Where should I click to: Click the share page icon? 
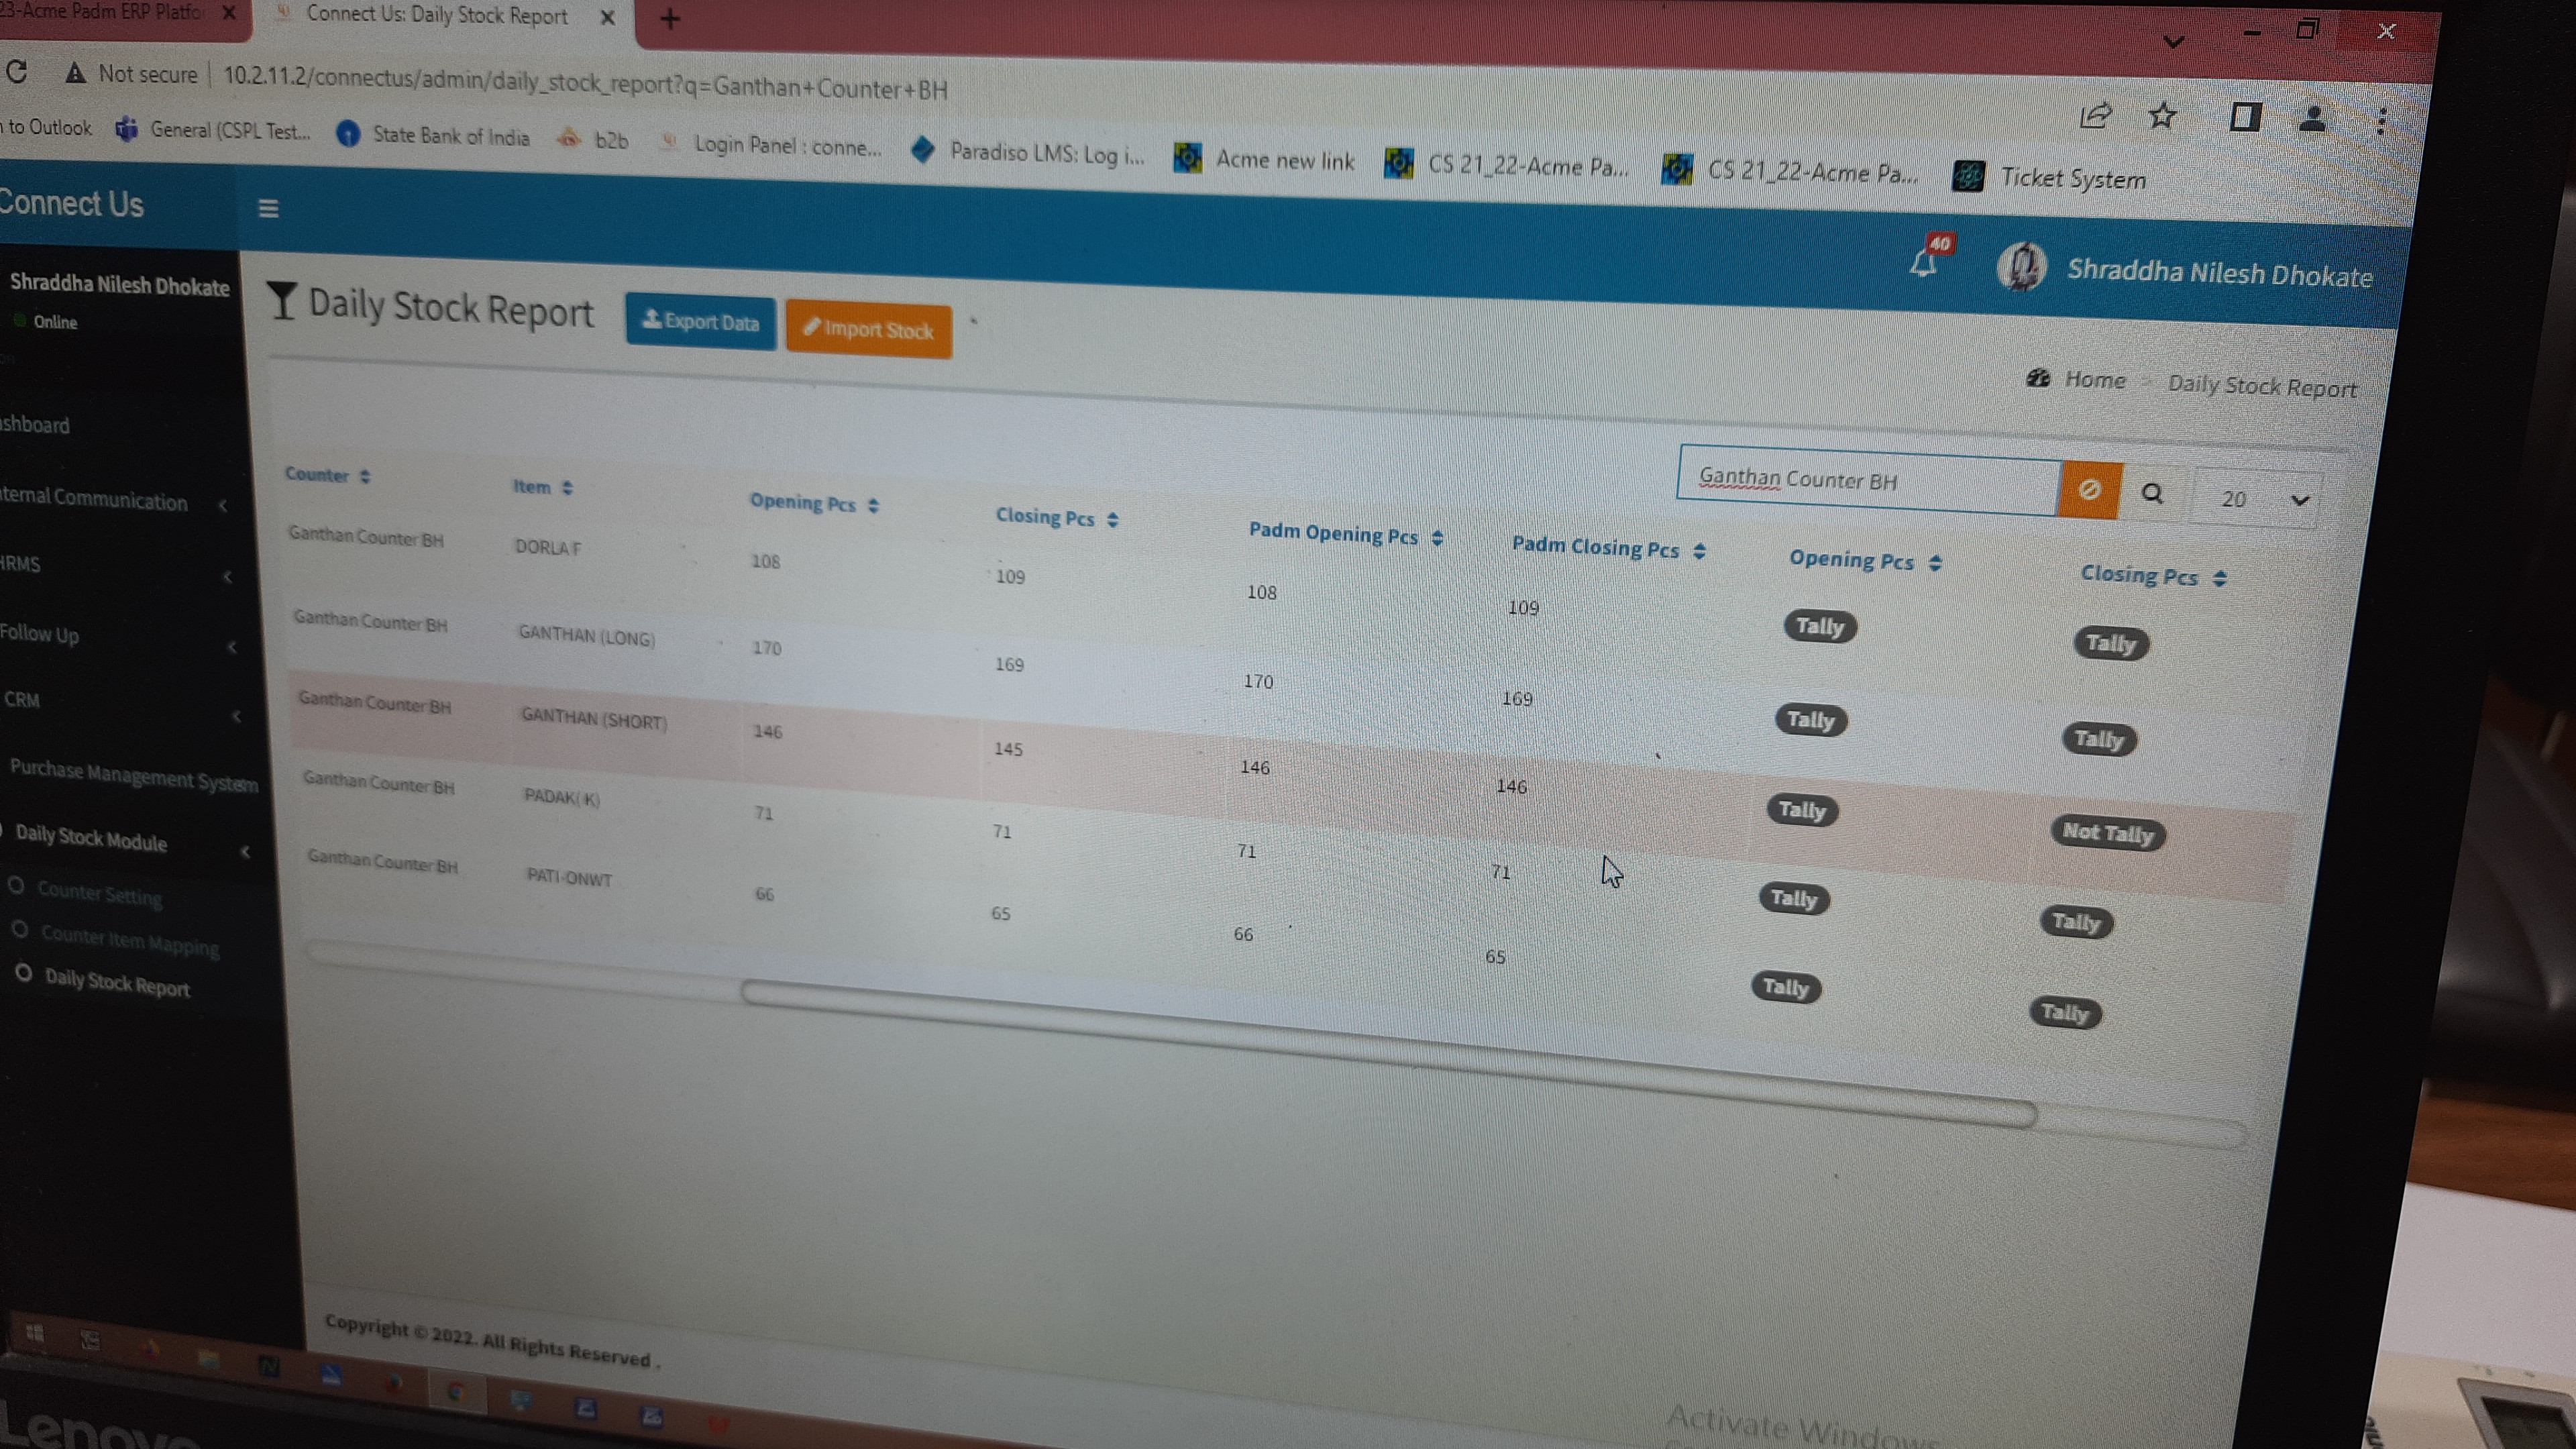(2095, 116)
